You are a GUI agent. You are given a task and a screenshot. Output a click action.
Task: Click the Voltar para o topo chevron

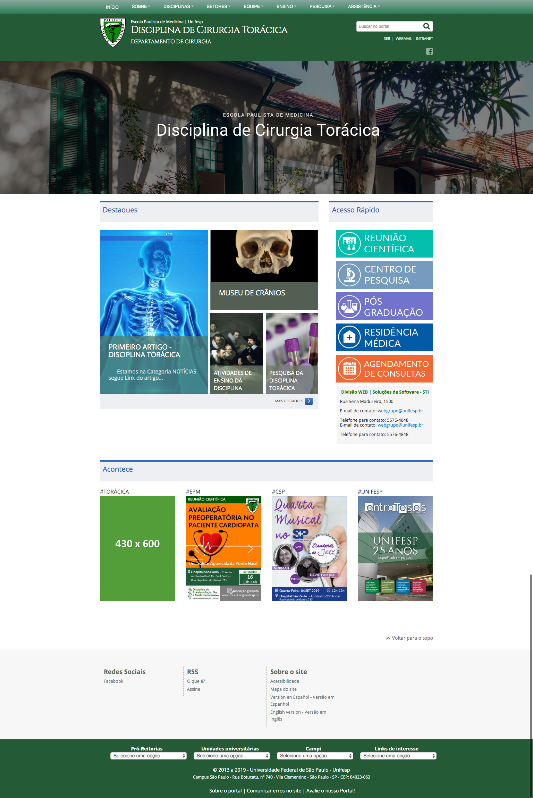(x=388, y=638)
